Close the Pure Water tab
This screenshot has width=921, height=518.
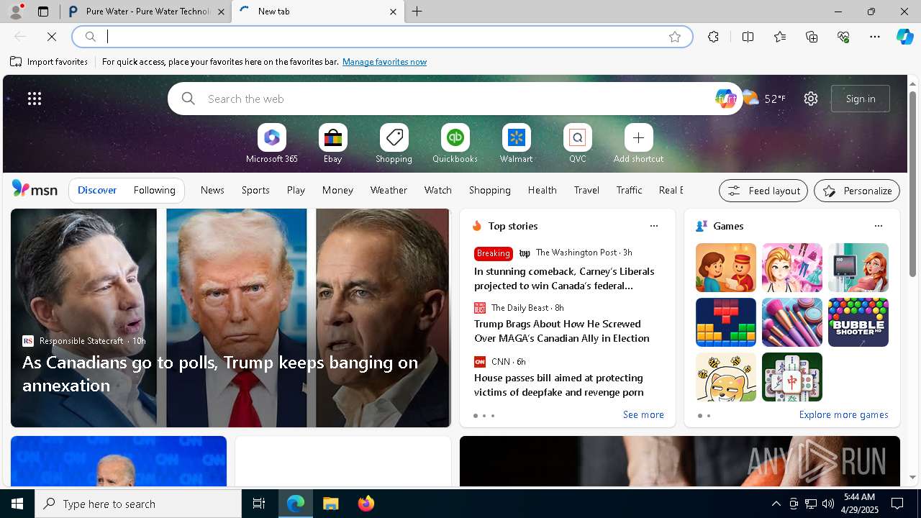[222, 12]
